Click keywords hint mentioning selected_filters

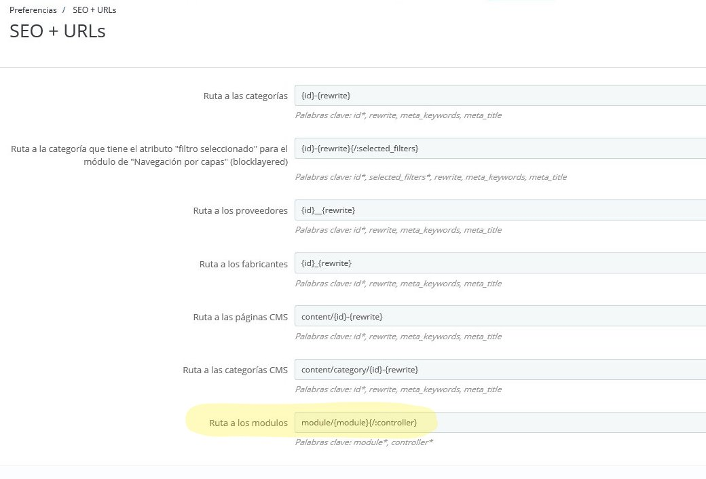click(x=430, y=177)
